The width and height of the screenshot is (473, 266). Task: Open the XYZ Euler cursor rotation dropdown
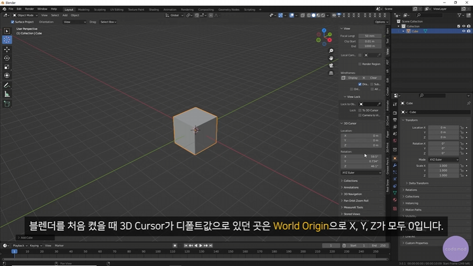[x=361, y=172]
